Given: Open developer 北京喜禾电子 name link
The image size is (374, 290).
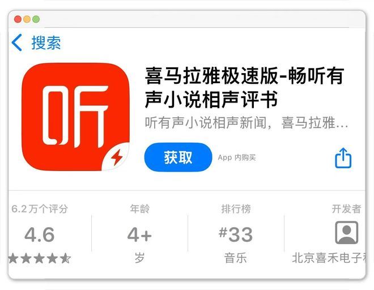Looking at the screenshot, I should (329, 258).
